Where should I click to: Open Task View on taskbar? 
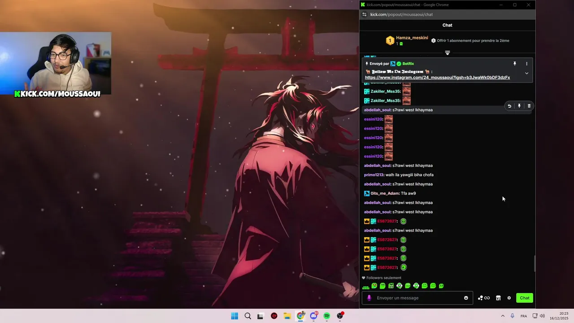260,316
